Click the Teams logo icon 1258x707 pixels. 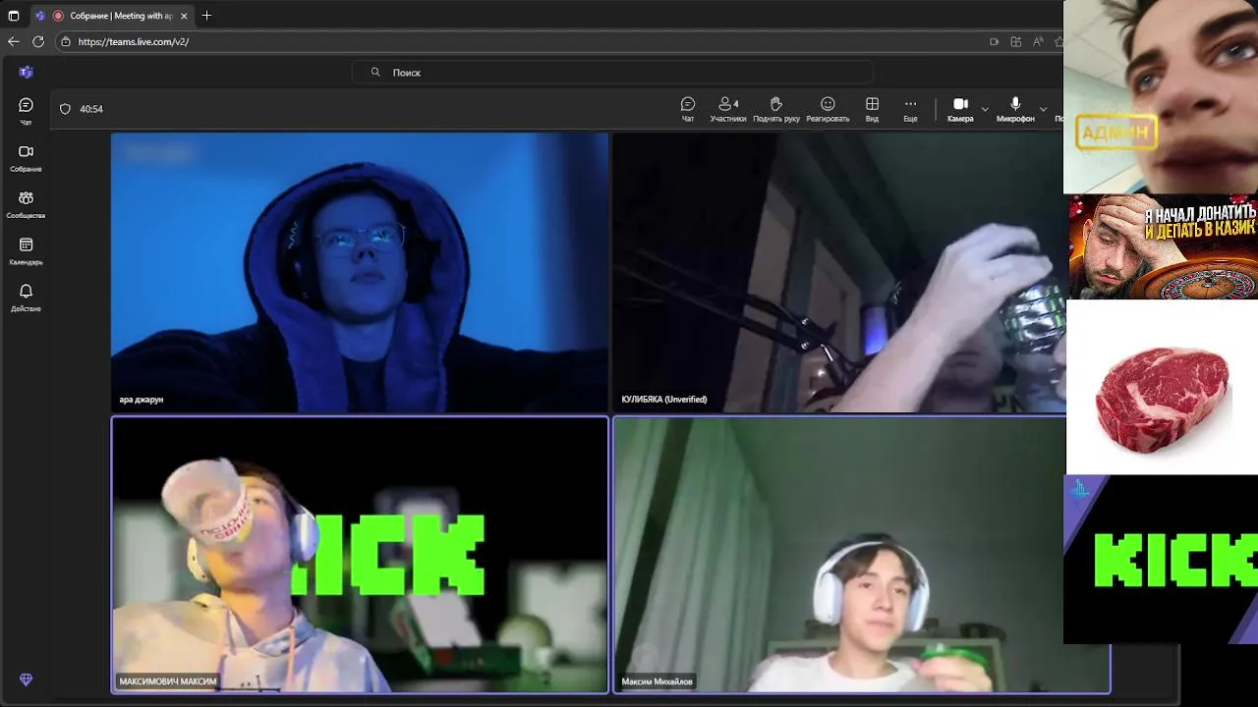[26, 72]
